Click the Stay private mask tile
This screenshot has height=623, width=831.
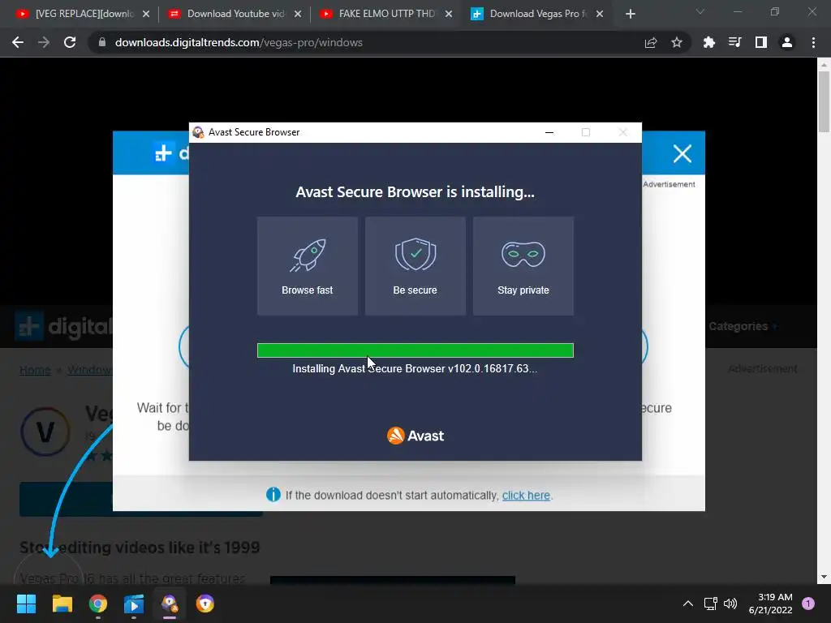coord(523,266)
